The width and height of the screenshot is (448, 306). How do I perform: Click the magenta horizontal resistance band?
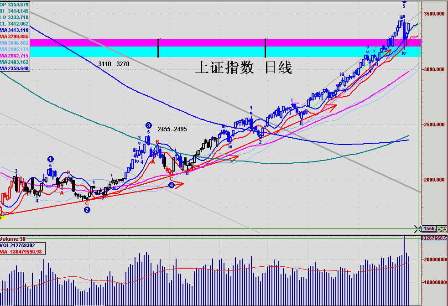(225, 42)
